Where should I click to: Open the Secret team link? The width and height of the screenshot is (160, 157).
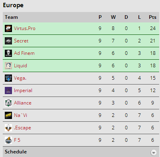tap(21, 41)
